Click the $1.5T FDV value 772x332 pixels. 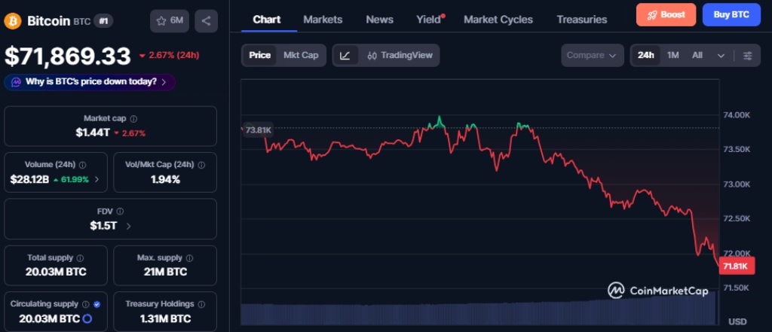(x=103, y=227)
